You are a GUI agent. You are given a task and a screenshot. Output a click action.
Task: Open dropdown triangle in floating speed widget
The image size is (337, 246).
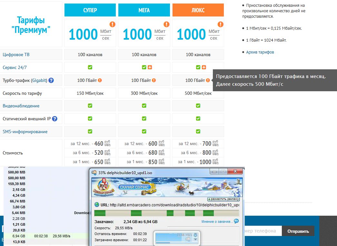195,239
